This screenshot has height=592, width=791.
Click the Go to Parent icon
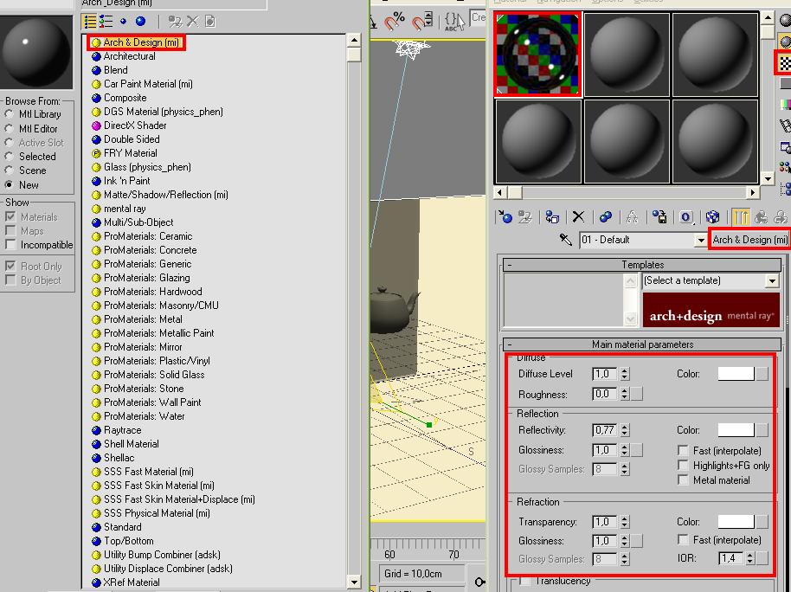(x=761, y=217)
